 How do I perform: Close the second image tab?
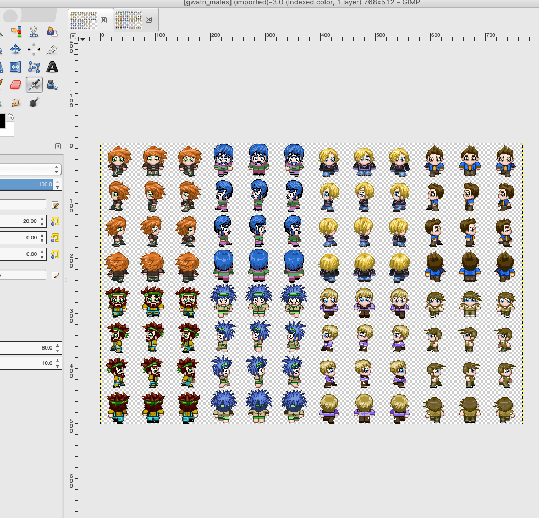point(148,20)
